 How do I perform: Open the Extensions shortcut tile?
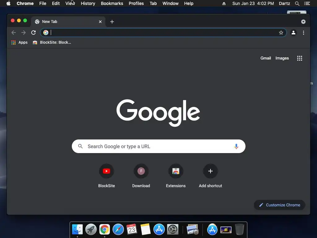point(176,176)
